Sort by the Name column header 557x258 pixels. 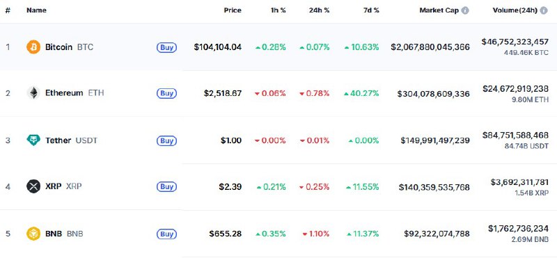(x=36, y=10)
